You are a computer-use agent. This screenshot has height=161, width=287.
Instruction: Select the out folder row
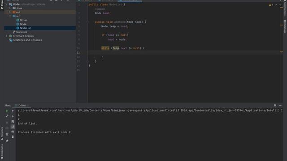40,12
